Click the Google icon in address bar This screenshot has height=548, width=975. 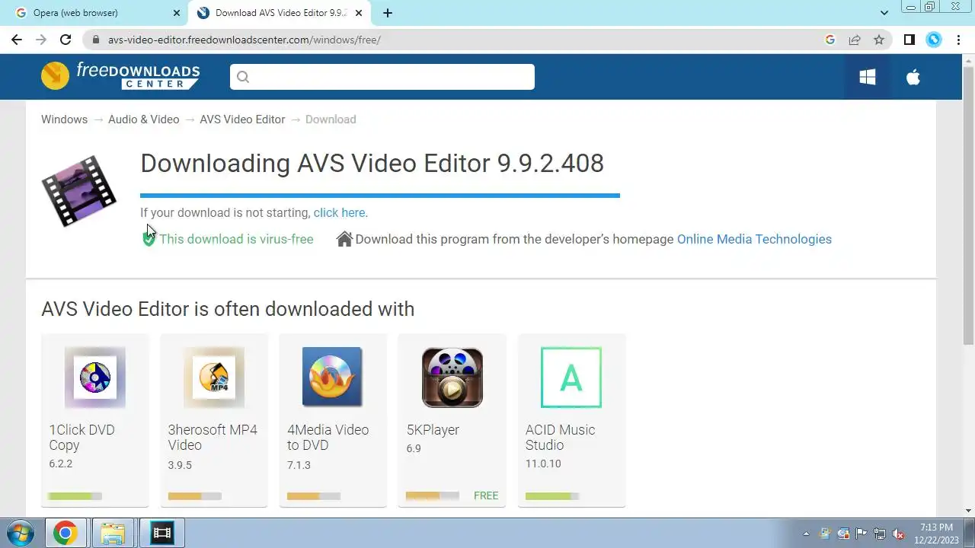tap(830, 40)
